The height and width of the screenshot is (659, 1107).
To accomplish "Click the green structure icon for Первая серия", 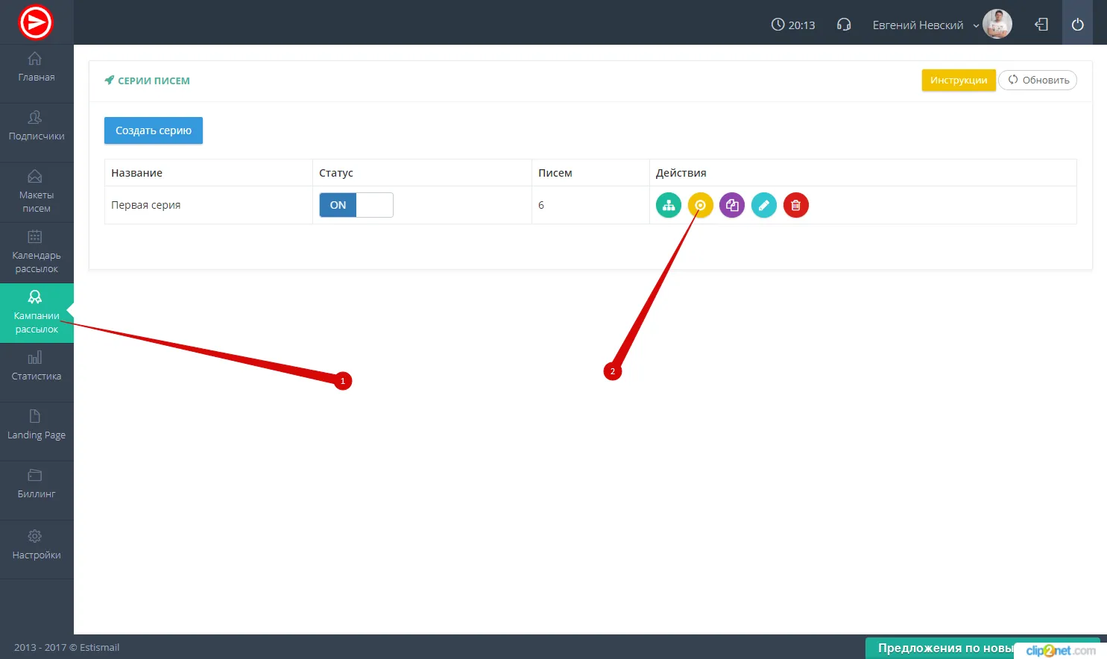I will [669, 205].
